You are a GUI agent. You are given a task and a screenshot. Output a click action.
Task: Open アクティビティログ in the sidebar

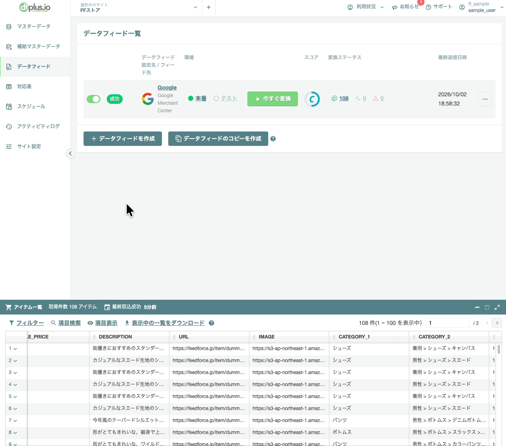pyautogui.click(x=35, y=126)
